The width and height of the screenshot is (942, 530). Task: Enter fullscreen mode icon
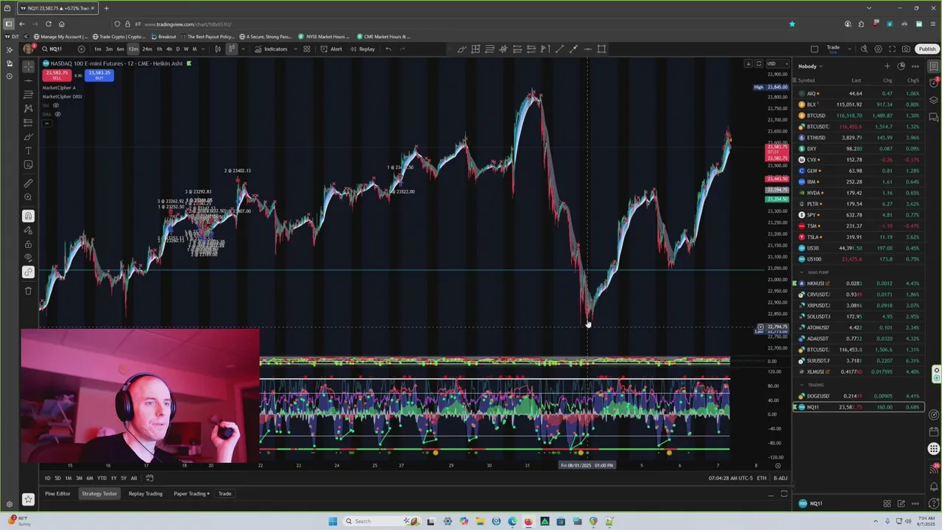point(892,49)
